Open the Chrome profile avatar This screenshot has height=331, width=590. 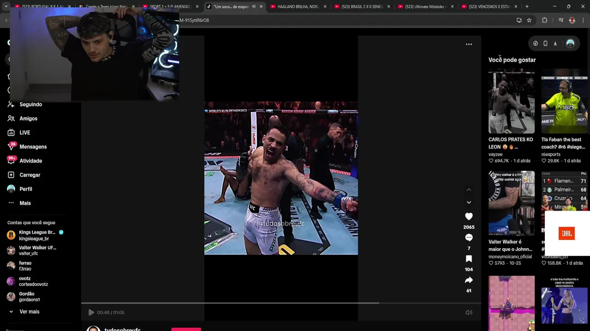[x=572, y=20]
